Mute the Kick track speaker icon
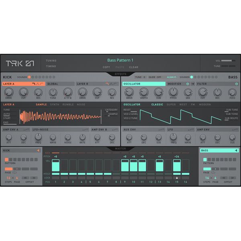Screen dimensions: 241x241 pos(38,151)
